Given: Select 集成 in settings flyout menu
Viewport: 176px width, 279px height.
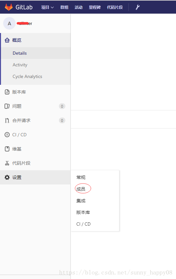Looking at the screenshot, I should (81, 201).
